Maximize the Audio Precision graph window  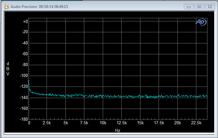(x=199, y=7)
